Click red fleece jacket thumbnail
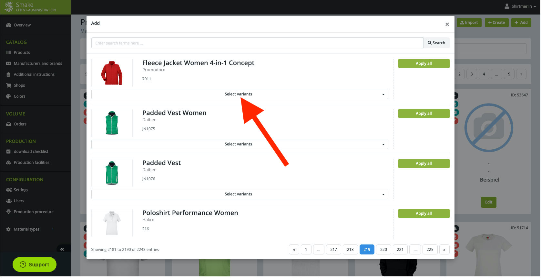The width and height of the screenshot is (541, 278). pyautogui.click(x=112, y=73)
